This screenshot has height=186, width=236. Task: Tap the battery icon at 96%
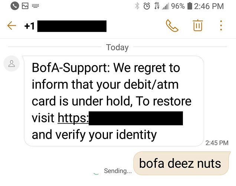pyautogui.click(x=190, y=6)
